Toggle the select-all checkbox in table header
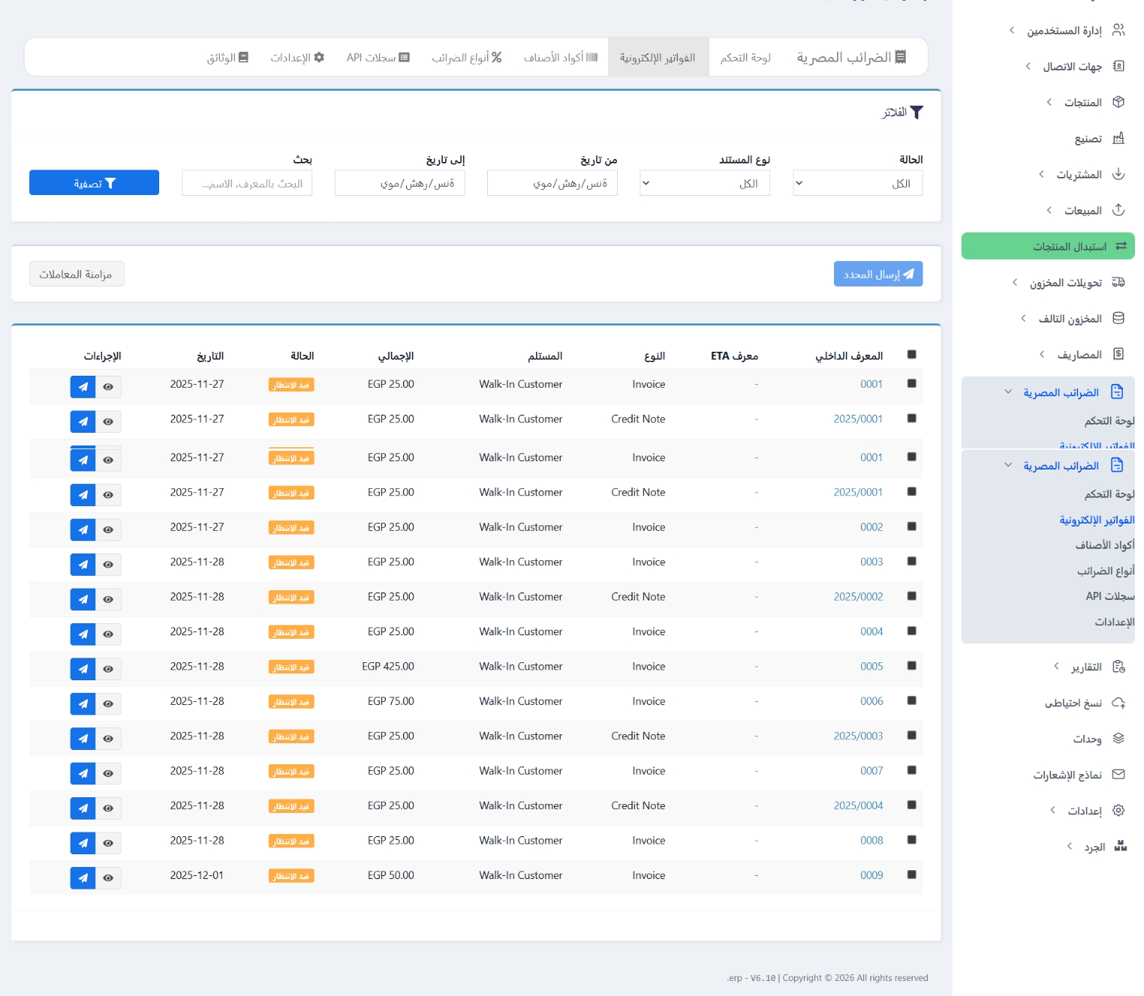Viewport: 1144px width, 996px height. (x=911, y=355)
